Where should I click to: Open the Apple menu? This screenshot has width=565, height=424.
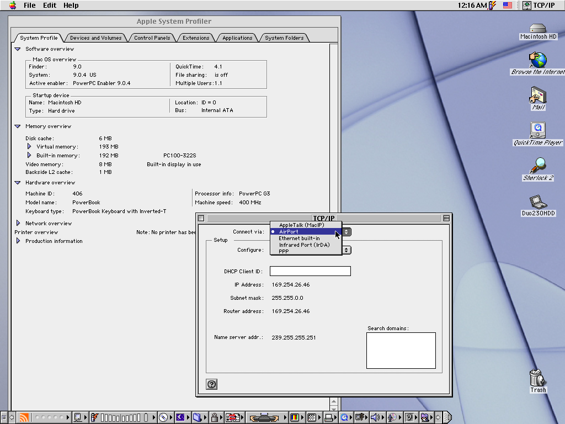click(x=13, y=5)
